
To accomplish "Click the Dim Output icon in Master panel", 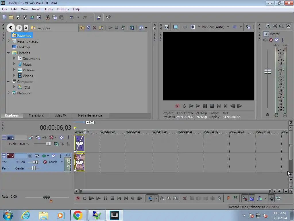I will 281,26.
